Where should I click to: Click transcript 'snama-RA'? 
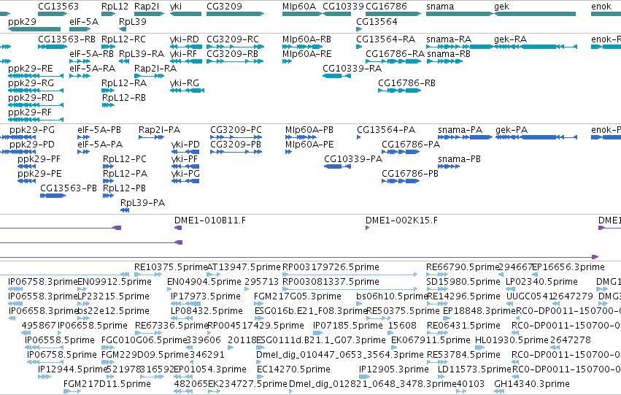click(x=449, y=39)
